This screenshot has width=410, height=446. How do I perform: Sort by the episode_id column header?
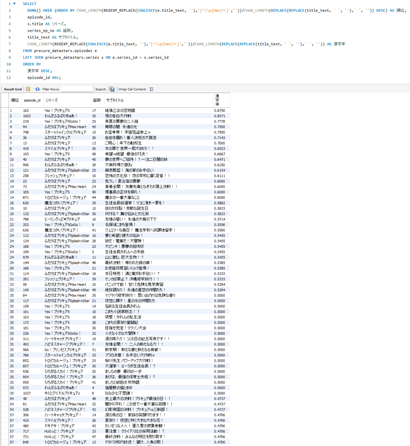pos(32,100)
